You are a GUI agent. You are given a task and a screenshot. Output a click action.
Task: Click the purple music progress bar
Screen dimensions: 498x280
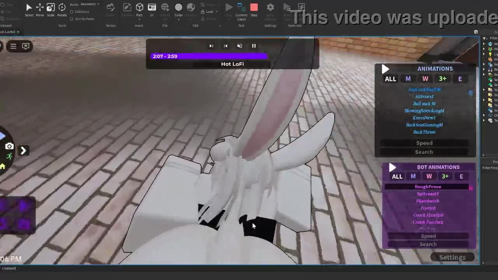pyautogui.click(x=209, y=56)
